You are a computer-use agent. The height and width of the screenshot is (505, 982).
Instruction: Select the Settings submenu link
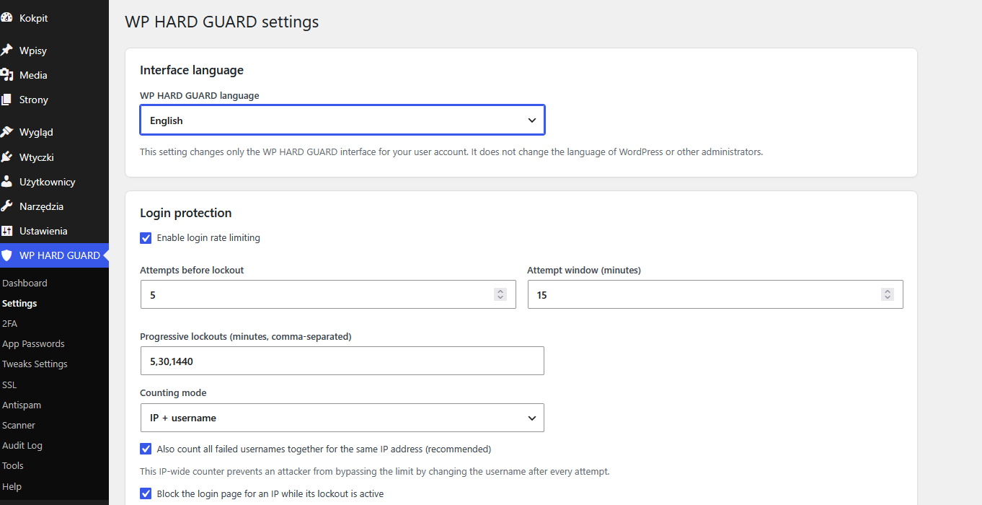pyautogui.click(x=19, y=304)
